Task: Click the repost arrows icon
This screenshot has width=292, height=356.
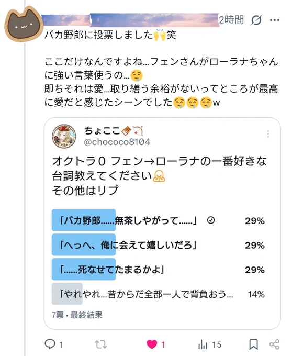Action: [101, 344]
